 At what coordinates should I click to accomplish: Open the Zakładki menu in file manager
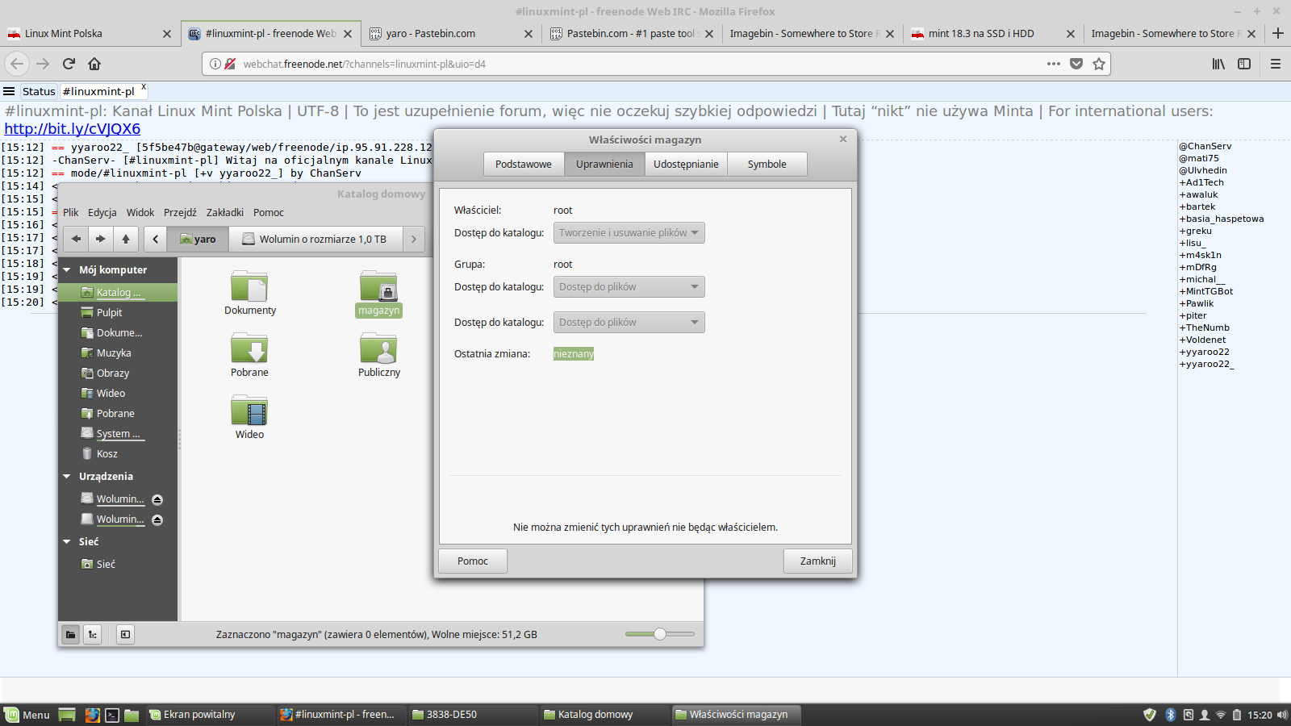click(225, 213)
